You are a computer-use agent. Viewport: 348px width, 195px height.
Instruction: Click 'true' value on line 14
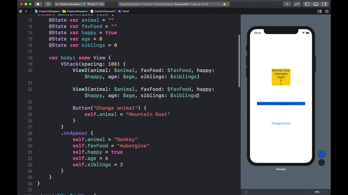[x=111, y=33]
